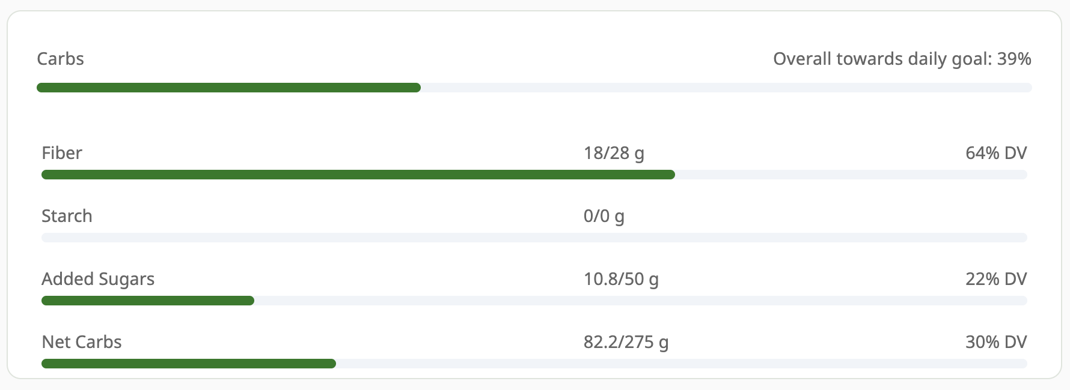Select the Net Carbs label

(x=81, y=342)
